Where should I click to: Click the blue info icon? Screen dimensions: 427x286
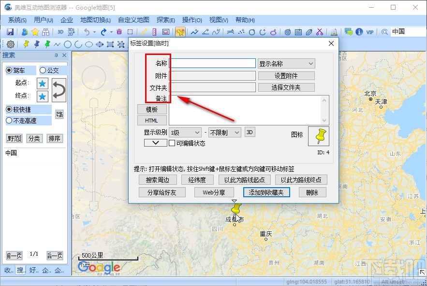tap(359, 32)
